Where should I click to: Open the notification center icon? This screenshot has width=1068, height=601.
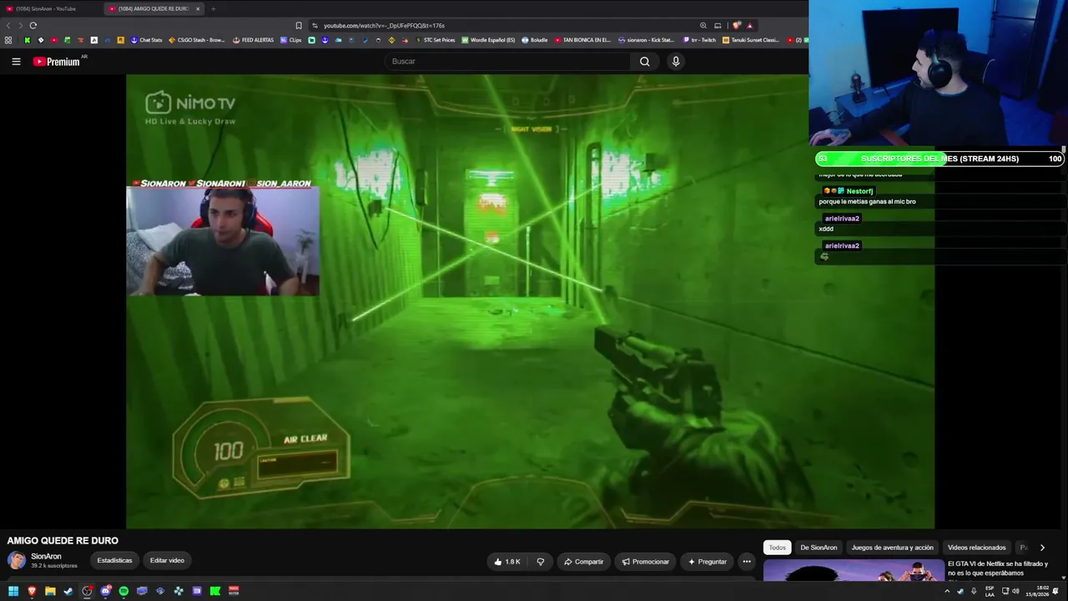1056,591
